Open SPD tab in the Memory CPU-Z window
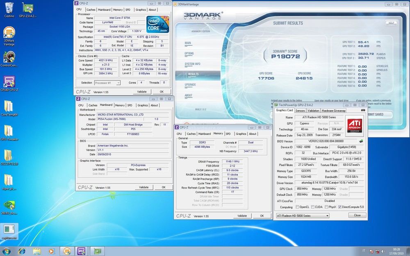Screen dimensions: 410x256 [228, 134]
